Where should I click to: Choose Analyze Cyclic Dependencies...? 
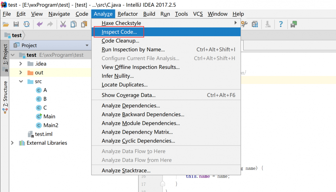pos(166,141)
